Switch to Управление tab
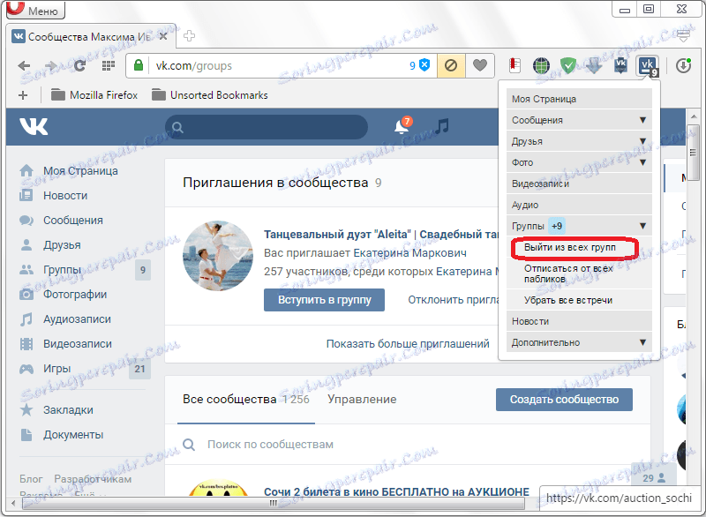The image size is (706, 517). point(362,400)
